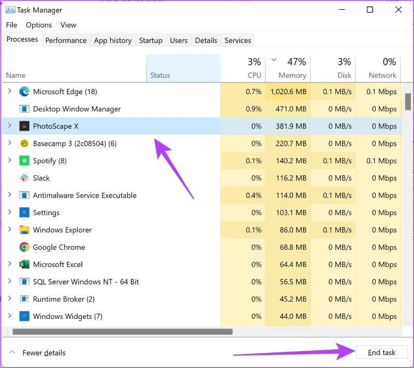The image size is (414, 368).
Task: Switch to the Services tab
Action: pos(238,40)
